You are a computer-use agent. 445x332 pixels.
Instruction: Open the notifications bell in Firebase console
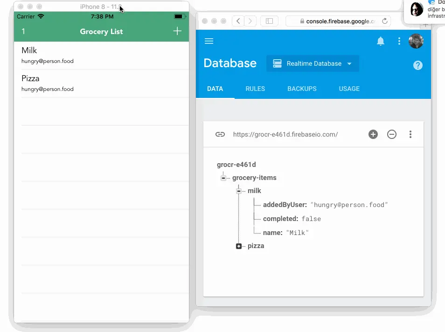click(381, 41)
